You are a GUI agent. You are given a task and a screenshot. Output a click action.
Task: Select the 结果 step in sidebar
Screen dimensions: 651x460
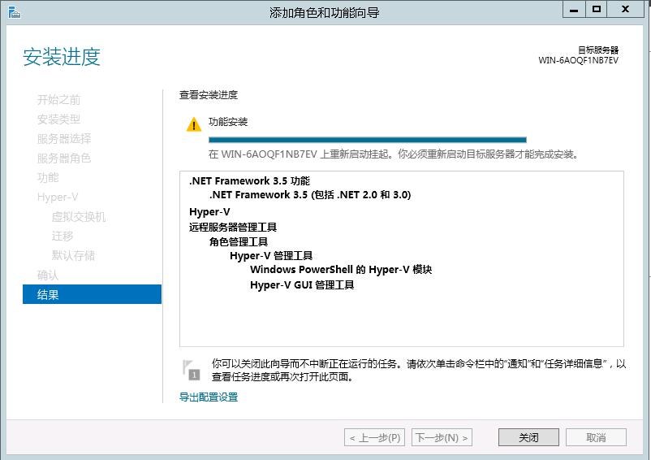(x=92, y=294)
